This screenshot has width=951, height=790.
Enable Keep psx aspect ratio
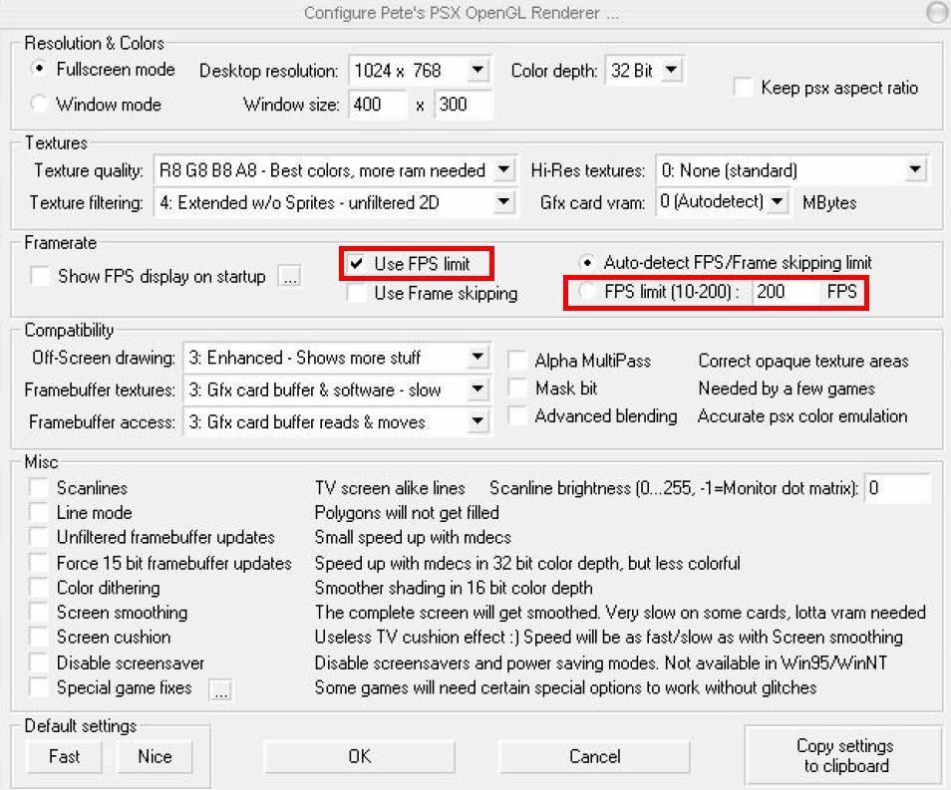(x=744, y=88)
